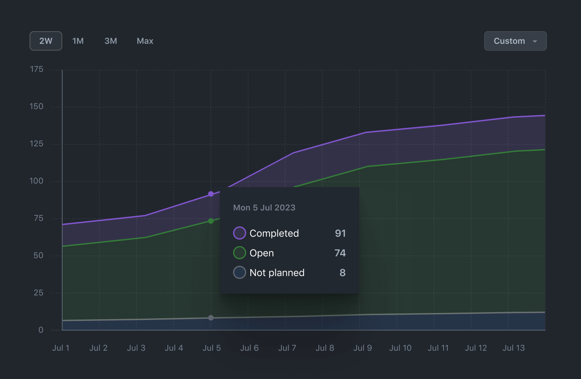Click the Jul 9 x-axis label

click(x=363, y=348)
